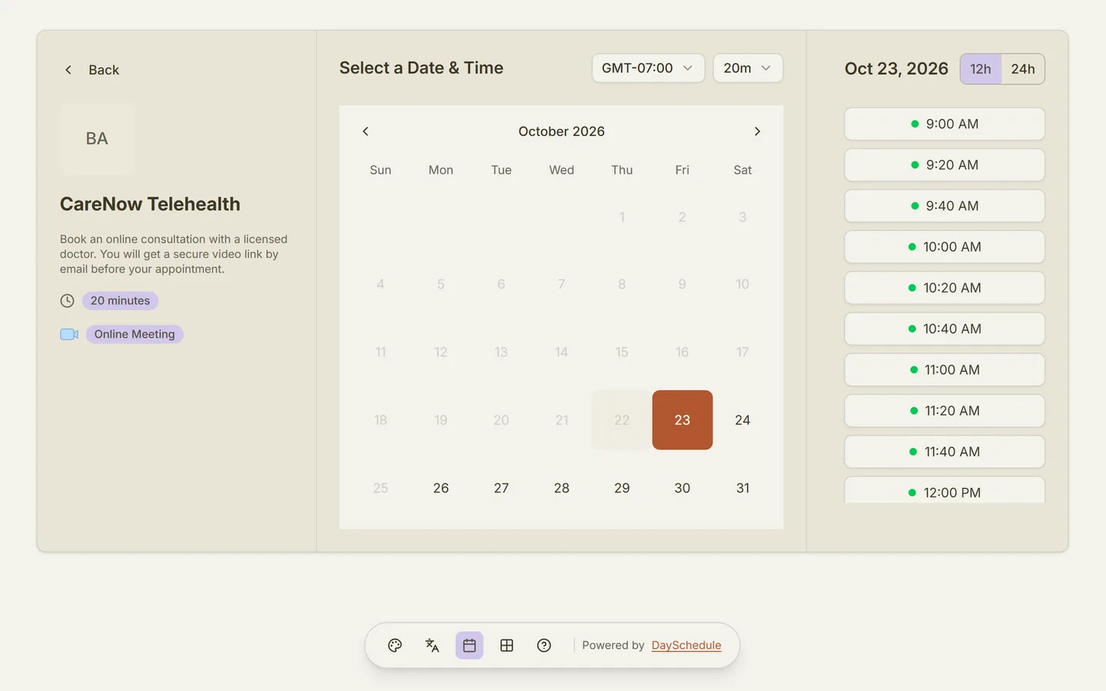Switch time format to 24h
Viewport: 1106px width, 691px height.
click(1023, 69)
